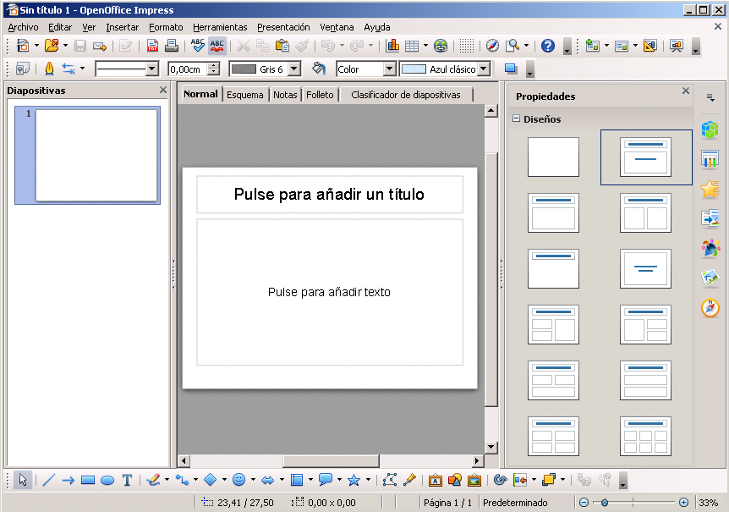729x512 pixels.
Task: Open the sidebar Gallery icon
Action: pos(710,278)
